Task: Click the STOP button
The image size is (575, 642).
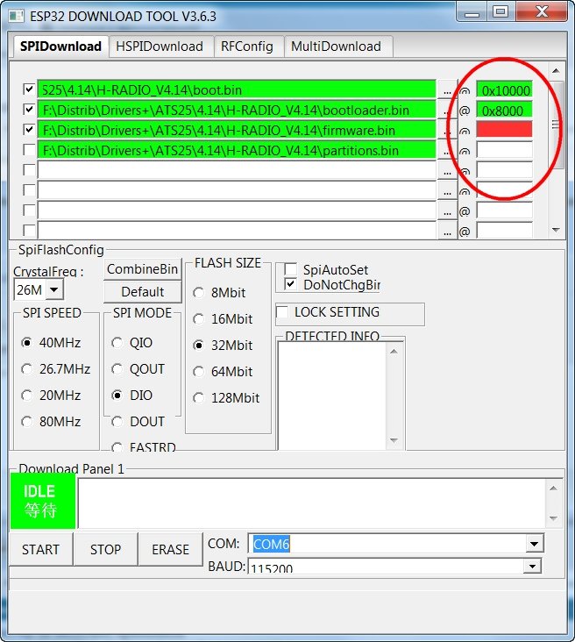Action: 105,549
